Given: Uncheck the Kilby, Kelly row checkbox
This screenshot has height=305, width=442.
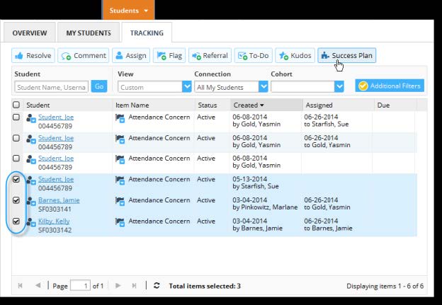Looking at the screenshot, I should [17, 221].
